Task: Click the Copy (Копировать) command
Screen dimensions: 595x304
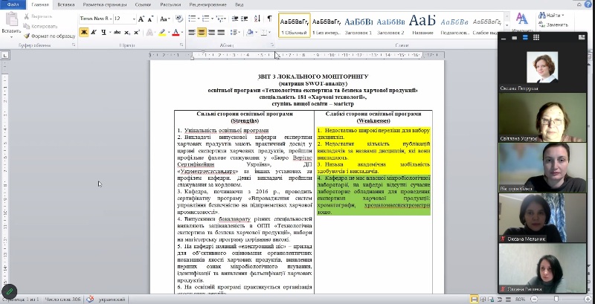Action: coord(40,26)
